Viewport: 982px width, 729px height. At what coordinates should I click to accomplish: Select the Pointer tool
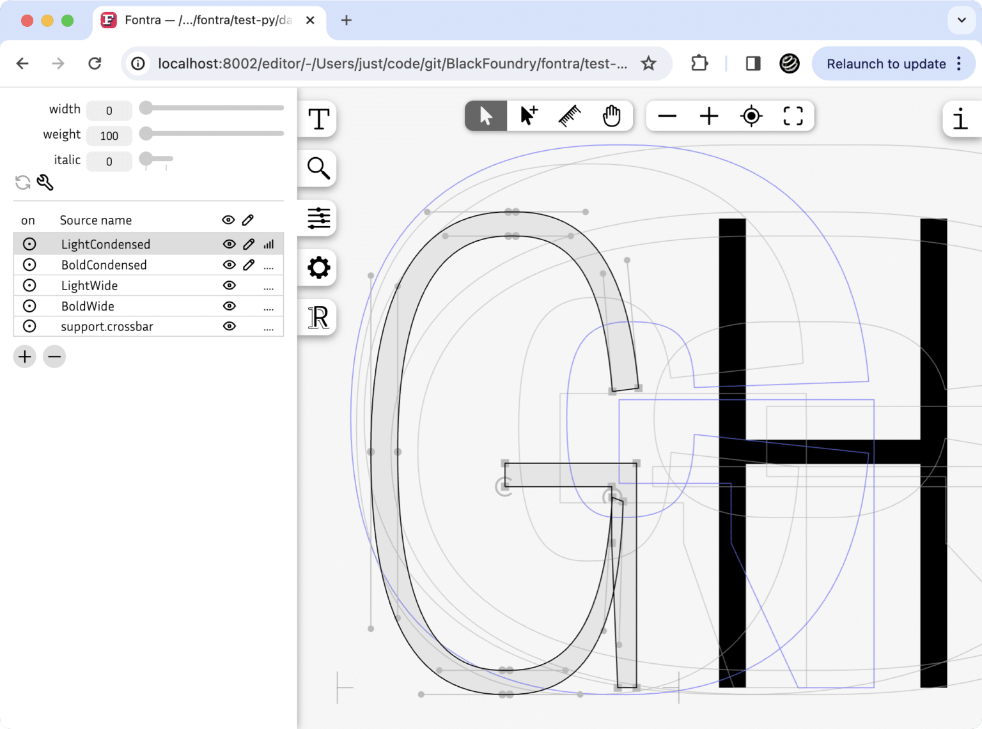[x=485, y=116]
